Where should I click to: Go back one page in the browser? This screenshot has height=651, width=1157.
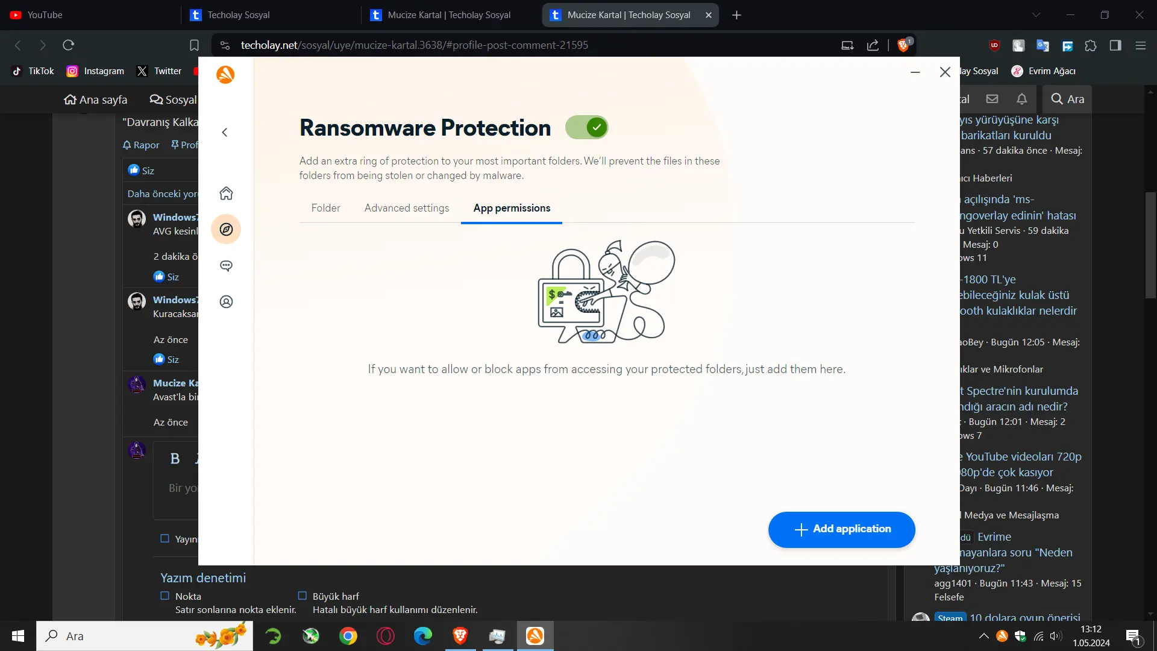[18, 45]
